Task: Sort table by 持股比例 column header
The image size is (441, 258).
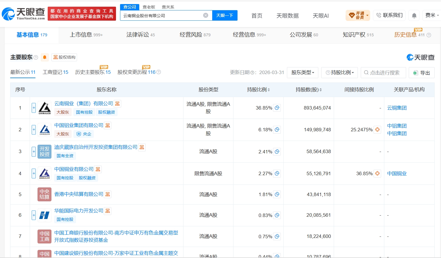Action: [258, 90]
